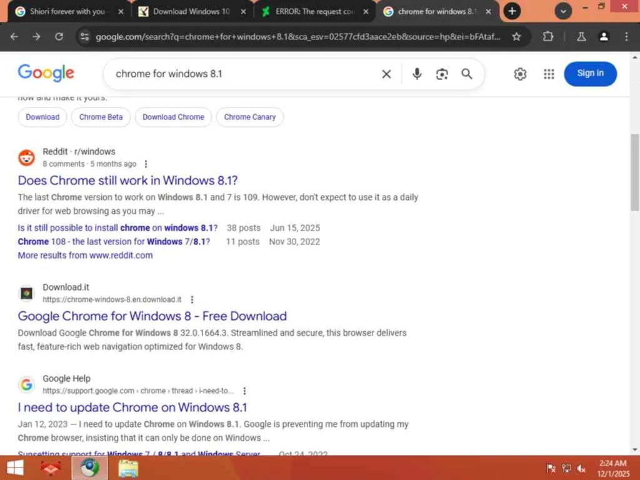Open the network tray icon
The image size is (640, 480).
(x=566, y=468)
